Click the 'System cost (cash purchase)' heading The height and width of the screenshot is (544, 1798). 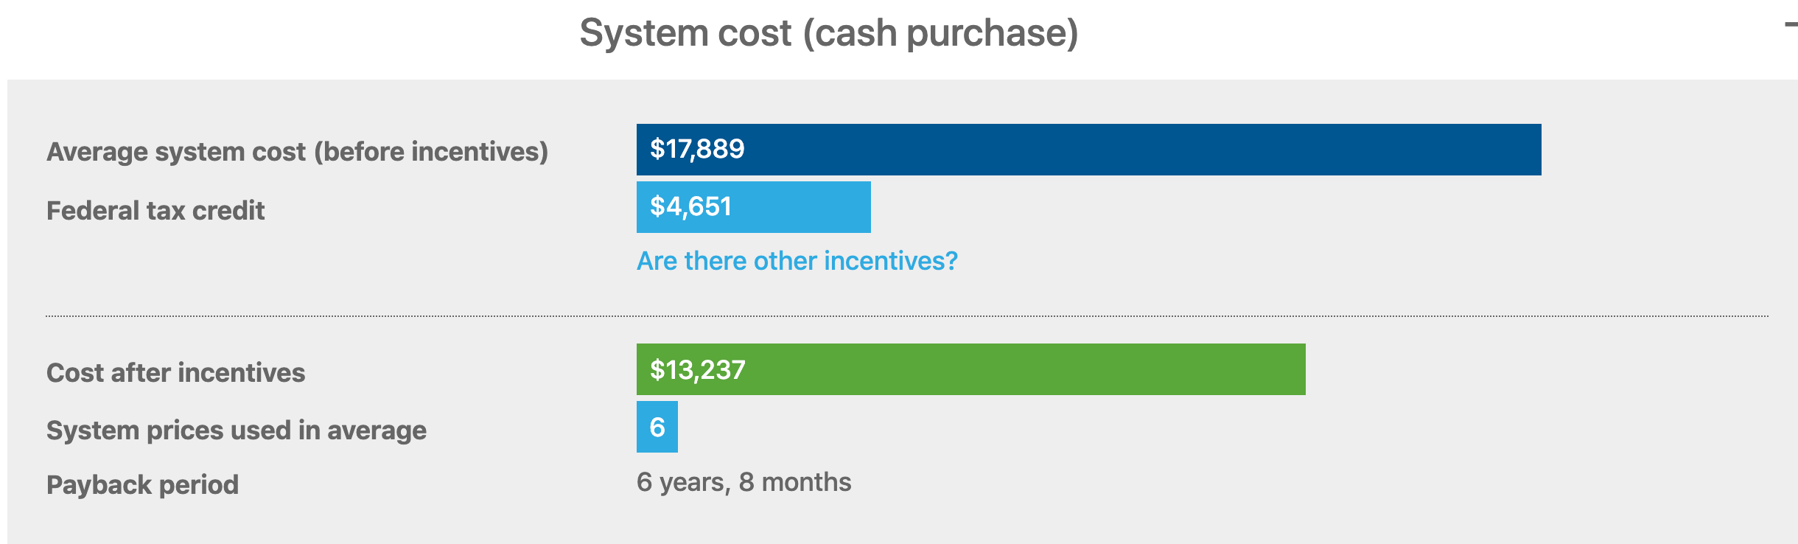(x=828, y=33)
